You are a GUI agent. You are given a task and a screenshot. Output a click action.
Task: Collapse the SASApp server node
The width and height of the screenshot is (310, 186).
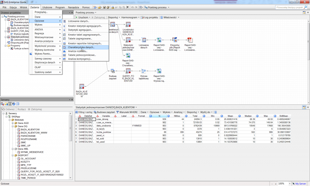pyautogui.click(x=7, y=117)
